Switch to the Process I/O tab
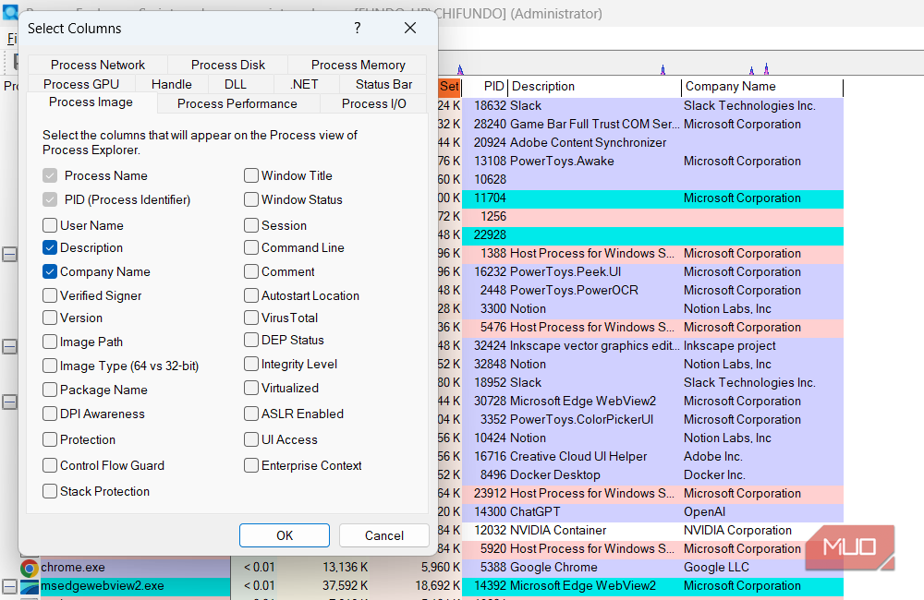The image size is (924, 600). [x=373, y=103]
